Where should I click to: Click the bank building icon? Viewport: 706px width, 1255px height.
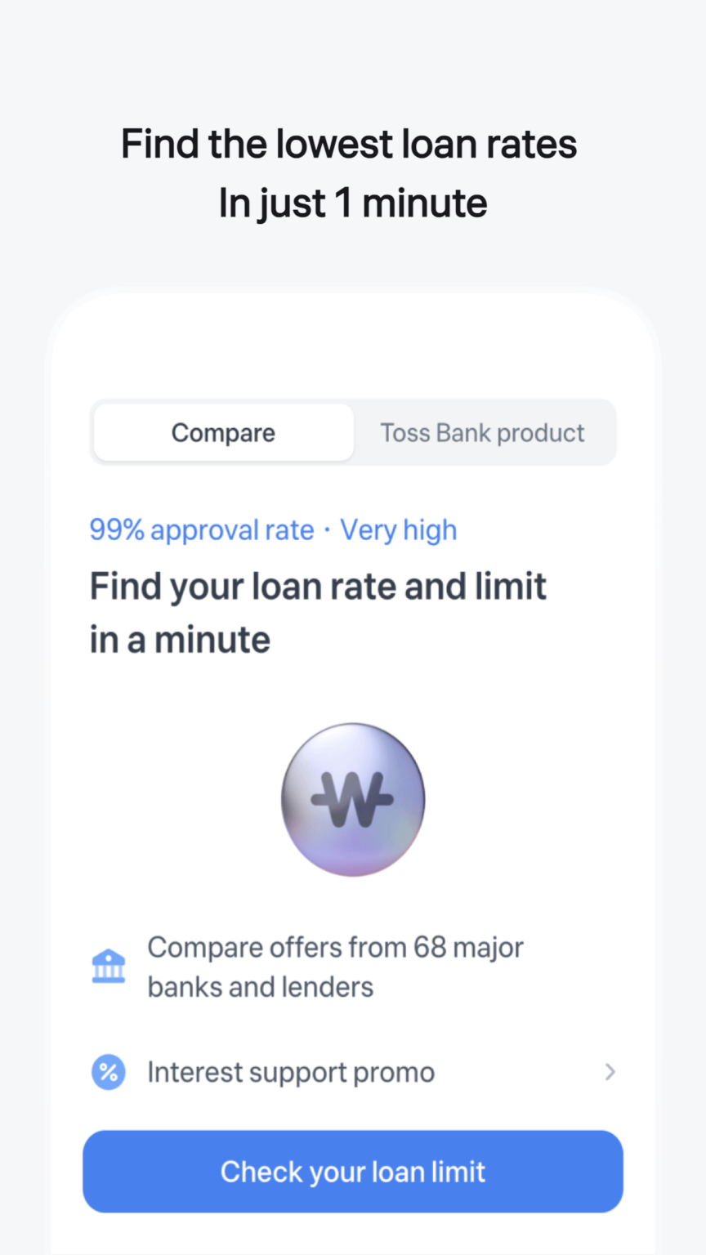(x=108, y=967)
